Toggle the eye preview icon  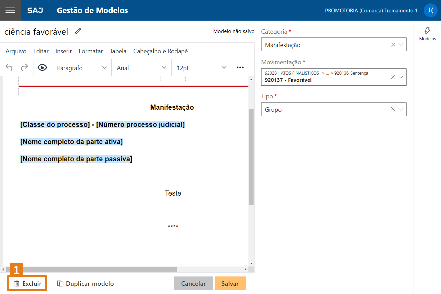pos(42,68)
